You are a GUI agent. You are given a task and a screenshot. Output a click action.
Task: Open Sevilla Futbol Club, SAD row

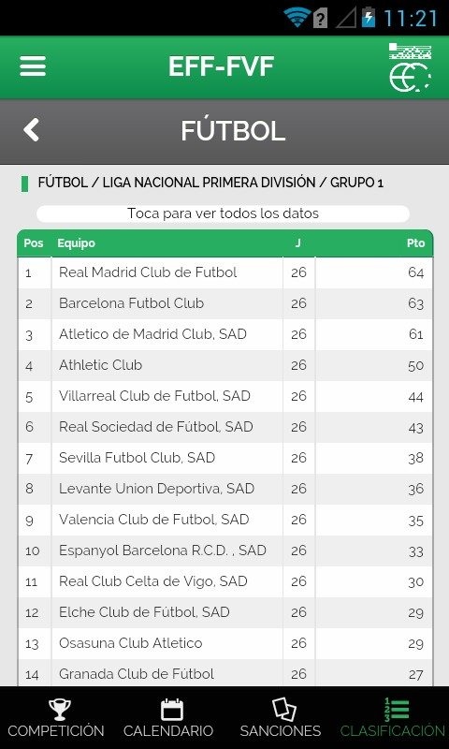[x=225, y=458]
